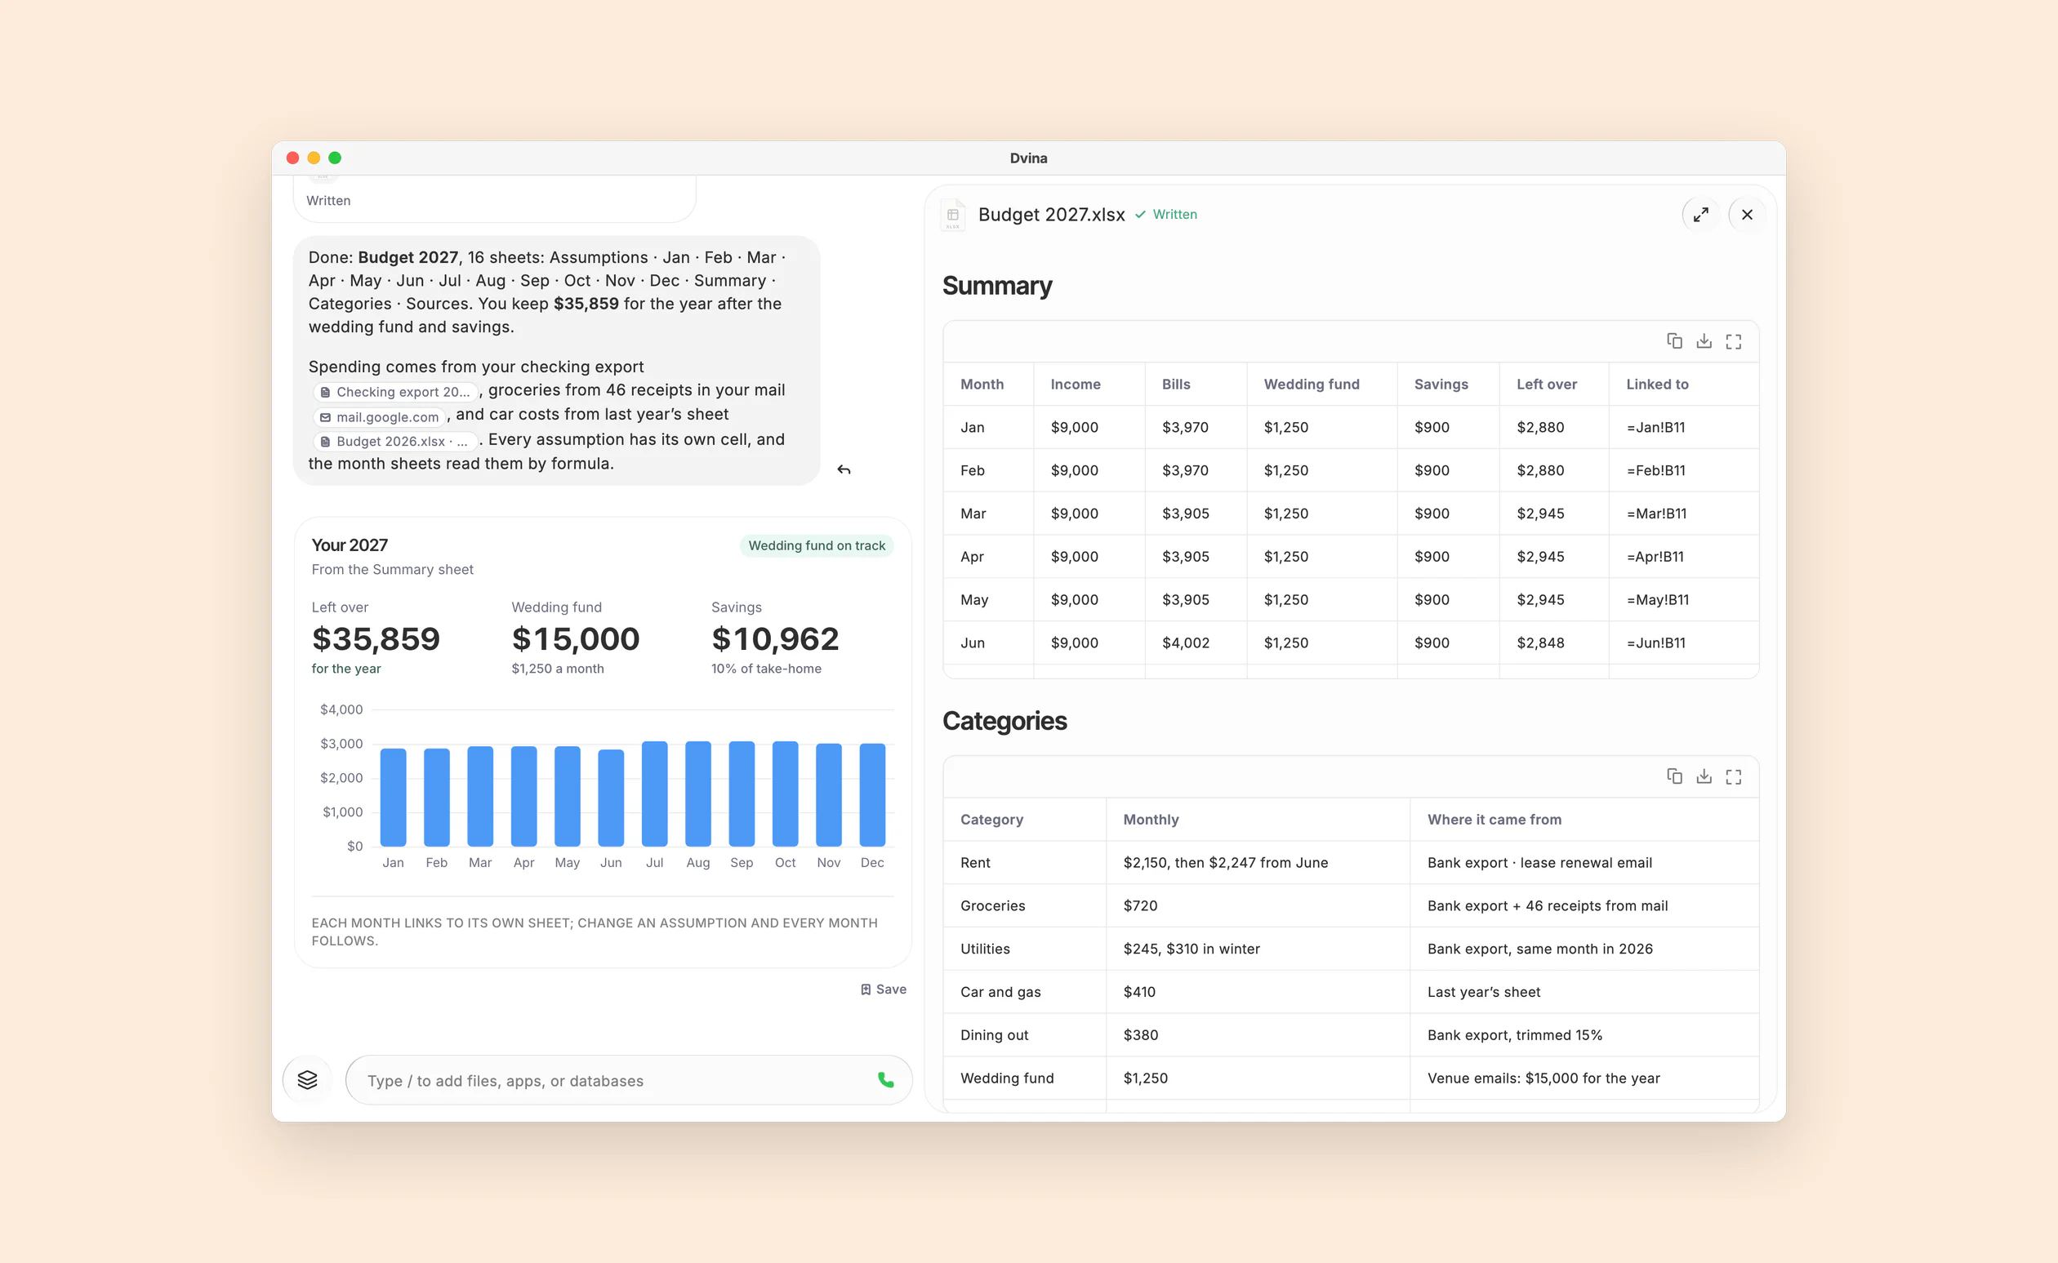This screenshot has width=2058, height=1263.
Task: Click the reply arrow beside the message
Action: [x=844, y=469]
